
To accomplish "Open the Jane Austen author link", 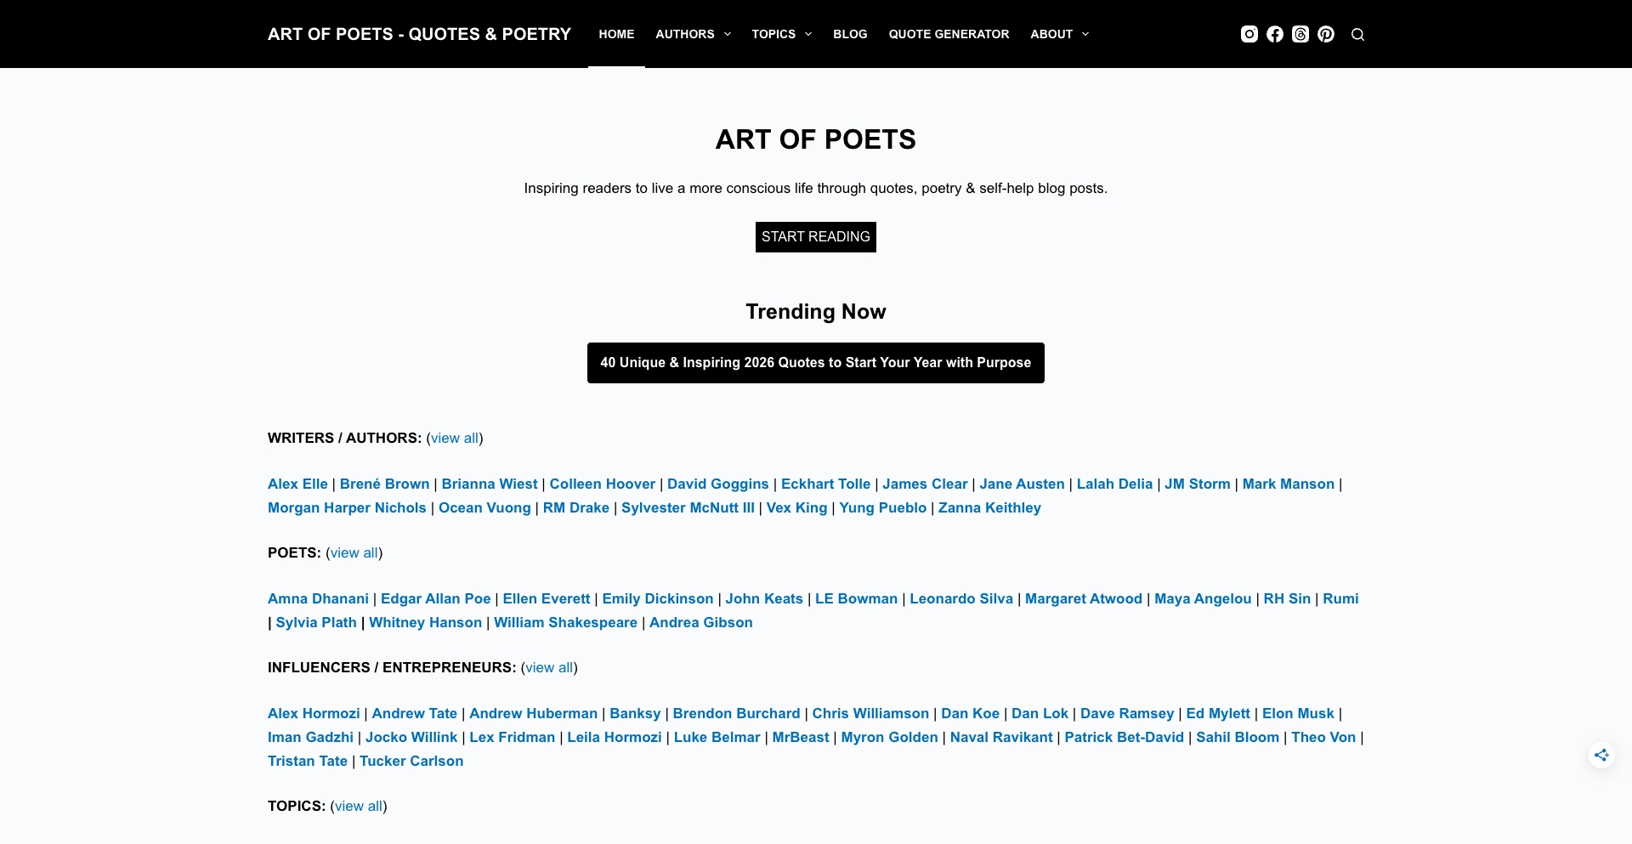I will click(1021, 484).
